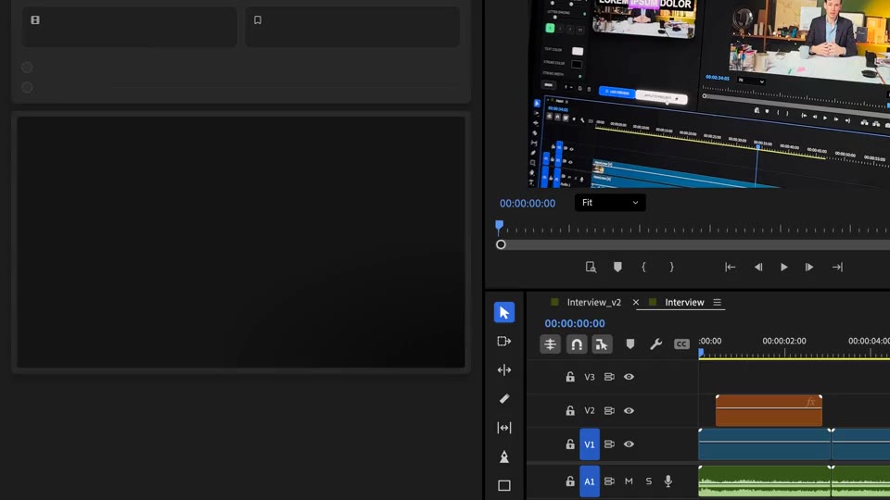Go to In point
The image size is (890, 500).
pyautogui.click(x=730, y=267)
